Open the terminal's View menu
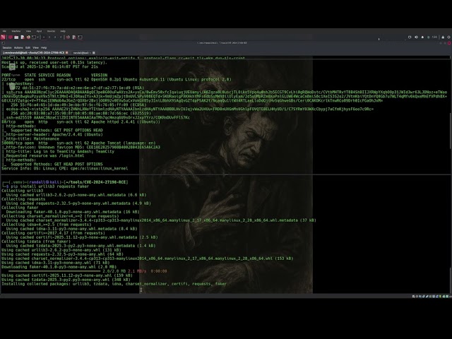 [35, 48]
